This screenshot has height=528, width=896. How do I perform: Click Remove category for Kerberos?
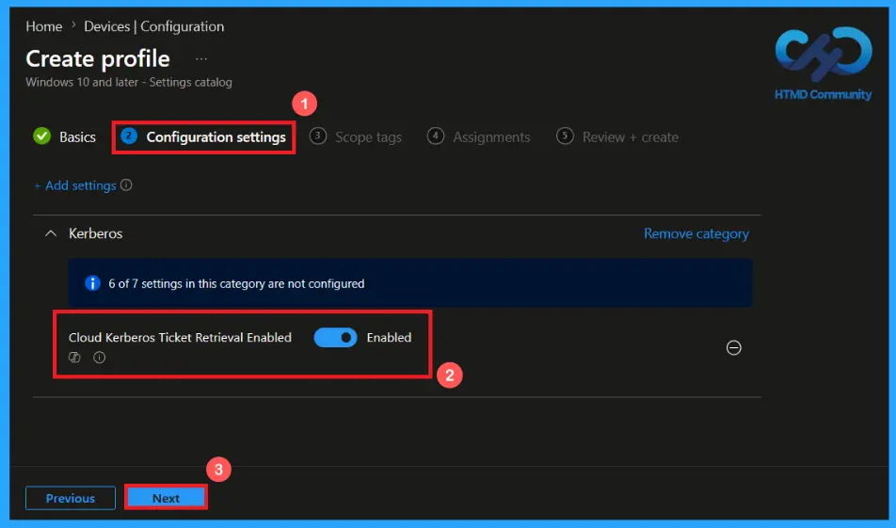[696, 233]
